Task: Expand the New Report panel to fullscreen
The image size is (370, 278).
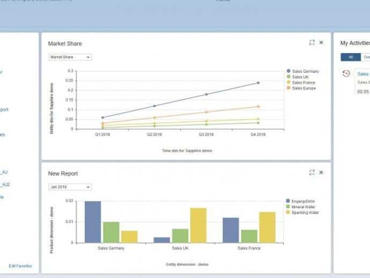Action: pos(312,172)
